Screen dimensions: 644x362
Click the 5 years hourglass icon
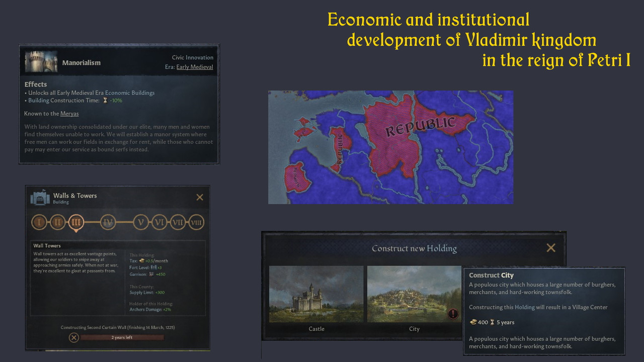pos(493,322)
